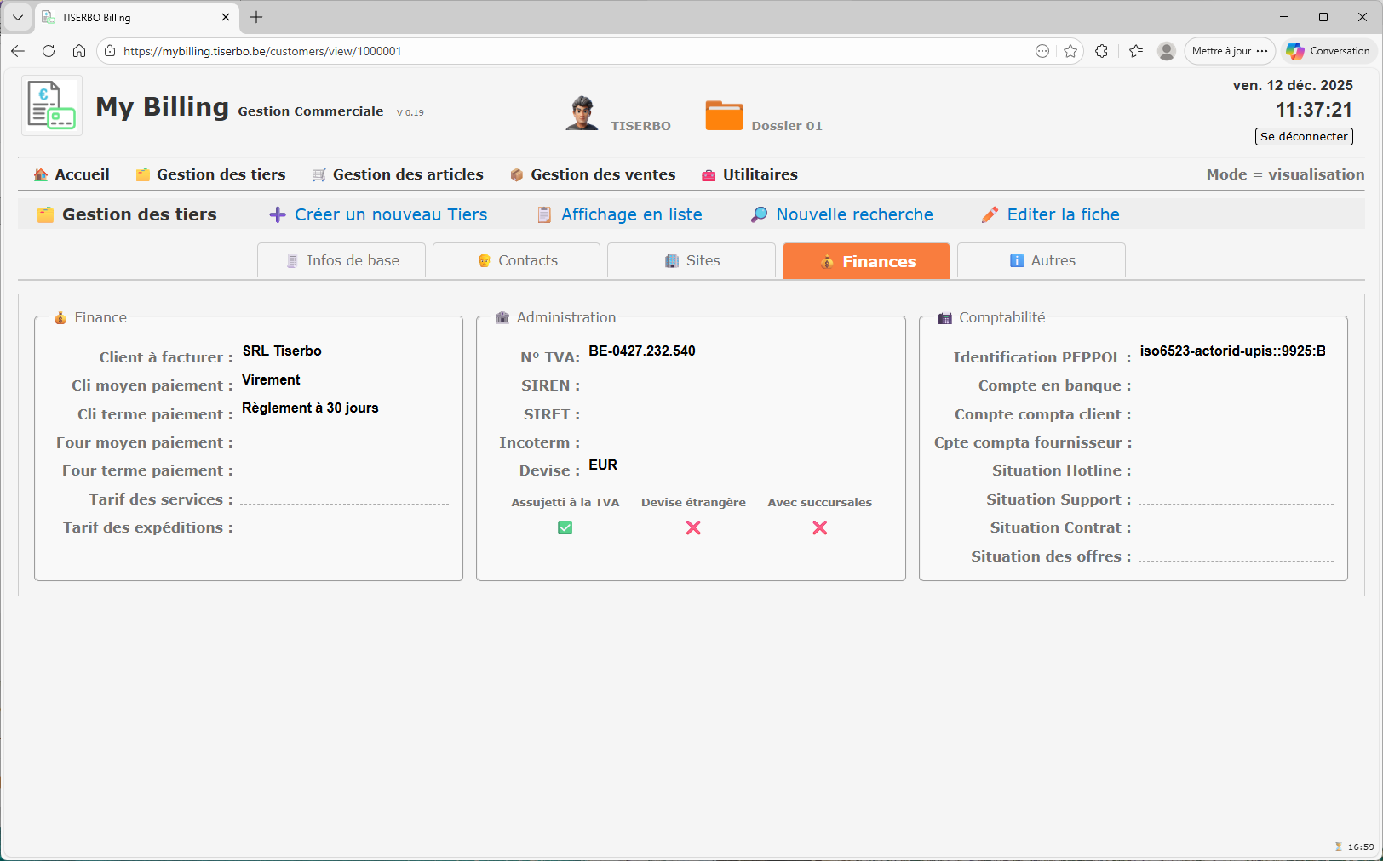Click the Gestion des articles cart icon
1383x861 pixels.
tap(318, 174)
